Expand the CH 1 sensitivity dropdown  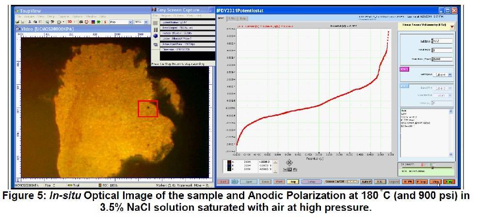tap(450, 75)
